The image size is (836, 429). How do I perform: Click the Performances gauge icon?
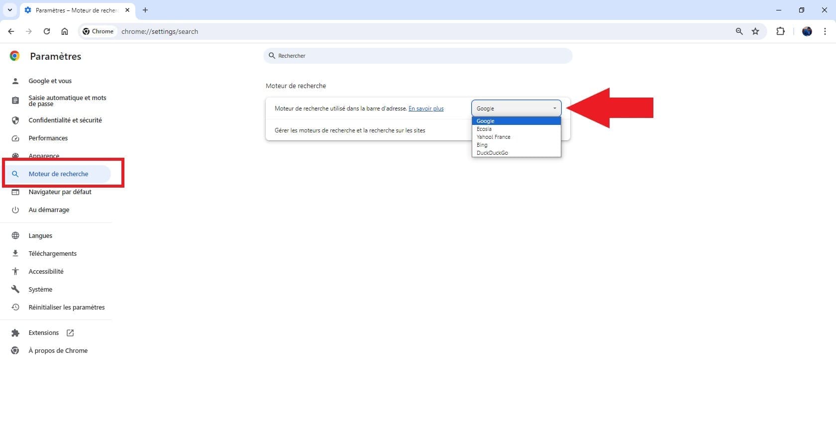pos(15,138)
